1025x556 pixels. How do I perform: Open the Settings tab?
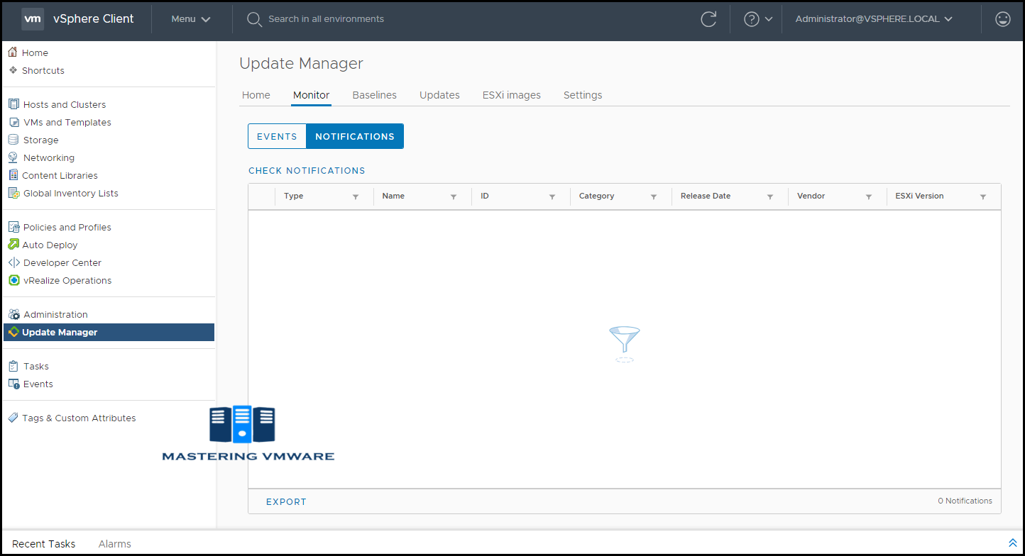[x=583, y=95]
